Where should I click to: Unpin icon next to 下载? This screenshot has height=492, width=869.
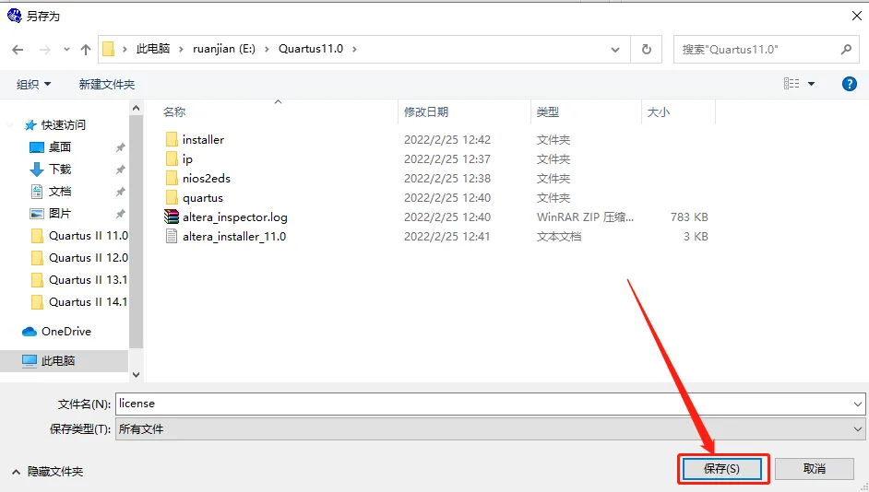120,170
